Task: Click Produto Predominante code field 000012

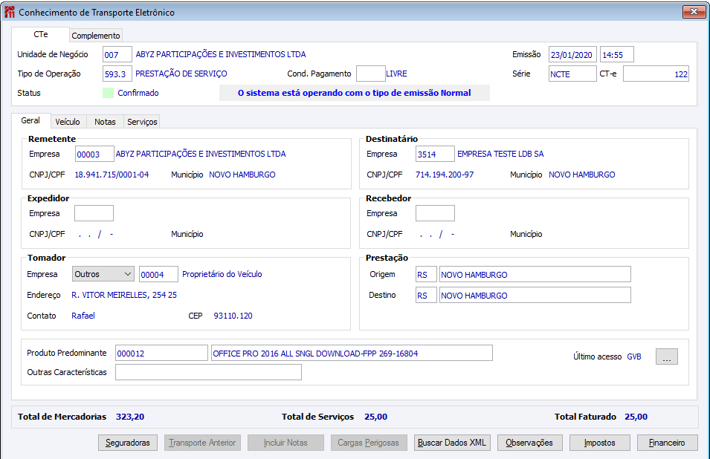Action: [161, 353]
